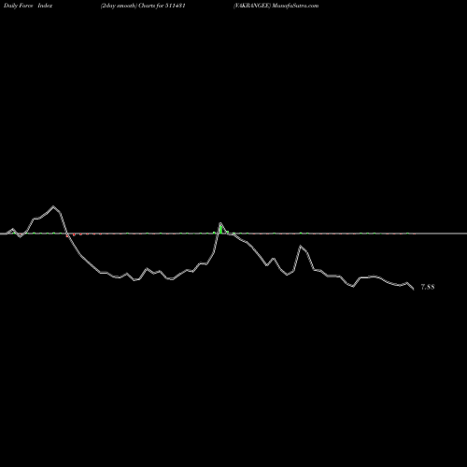Screen dimensions: 467x467
Task: Click the green spike bar on zero line
Action: (220, 230)
